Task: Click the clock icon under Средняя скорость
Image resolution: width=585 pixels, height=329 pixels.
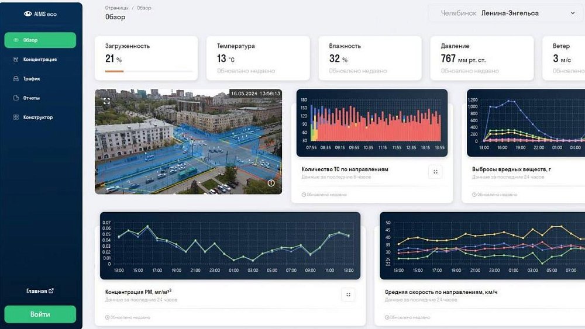Action: tap(387, 317)
